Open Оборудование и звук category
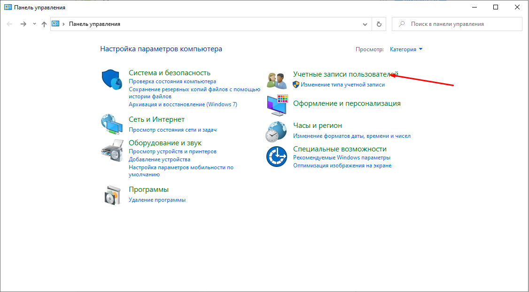Viewport: 529px width, 292px height. click(165, 143)
